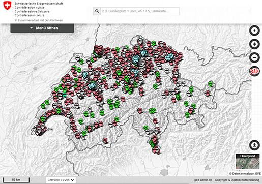The image size is (262, 184).
Task: Select green marker in far east Engadin
Action: click(210, 84)
